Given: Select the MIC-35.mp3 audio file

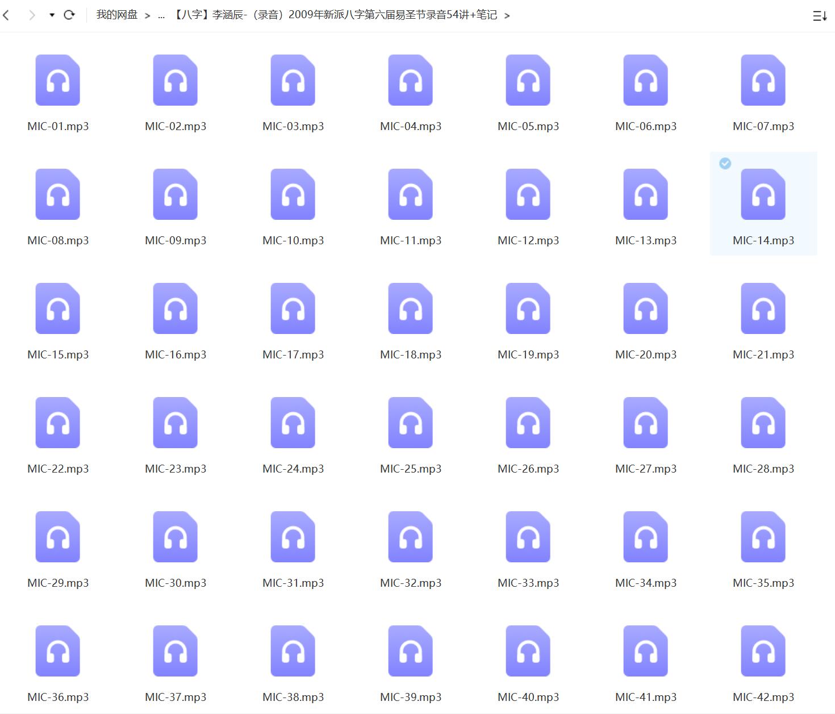Looking at the screenshot, I should 763,537.
